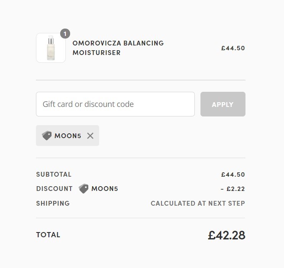
Task: Click the total amount £42.28
Action: pos(226,235)
